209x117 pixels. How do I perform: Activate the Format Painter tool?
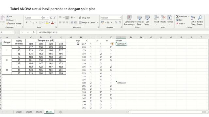point(14,24)
